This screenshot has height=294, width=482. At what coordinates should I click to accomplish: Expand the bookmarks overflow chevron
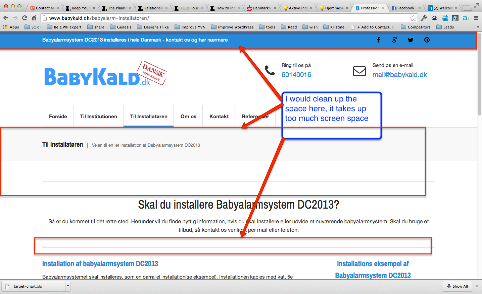(478, 27)
